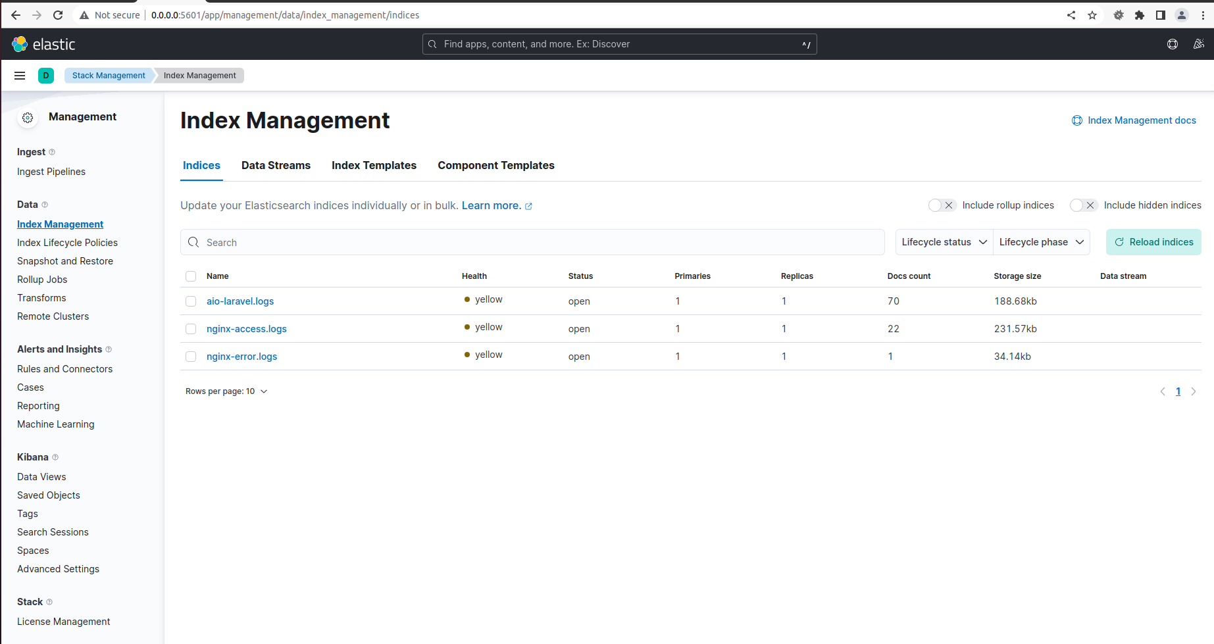Image resolution: width=1214 pixels, height=644 pixels.
Task: Open Saved Objects in the sidebar
Action: tap(49, 495)
